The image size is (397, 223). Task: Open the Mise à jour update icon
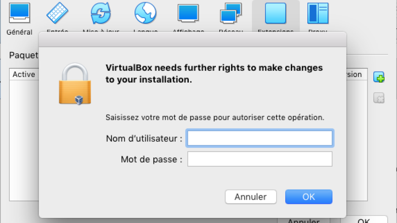101,13
